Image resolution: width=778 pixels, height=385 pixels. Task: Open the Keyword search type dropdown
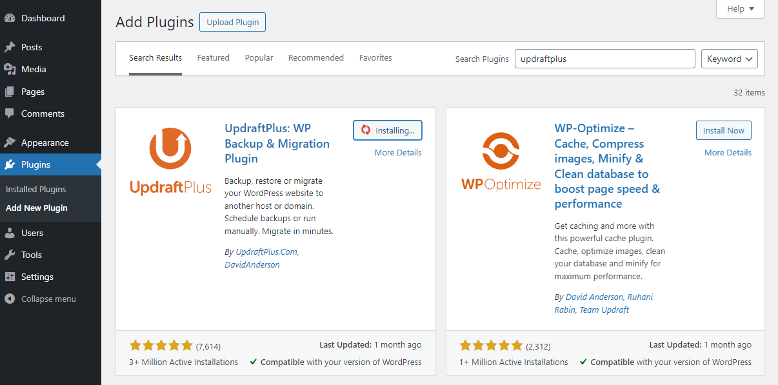click(x=729, y=59)
